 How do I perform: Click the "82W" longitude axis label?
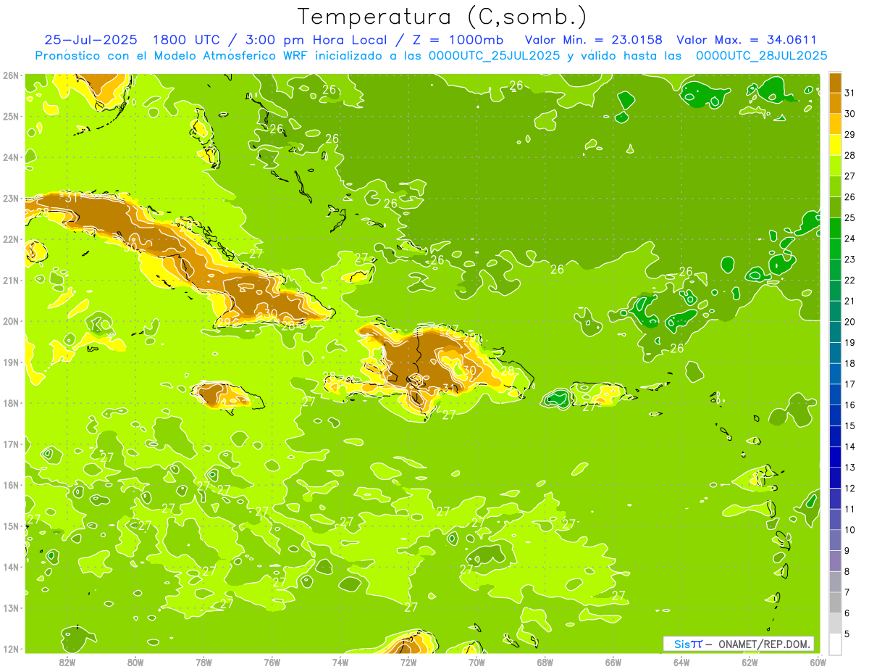pyautogui.click(x=67, y=662)
